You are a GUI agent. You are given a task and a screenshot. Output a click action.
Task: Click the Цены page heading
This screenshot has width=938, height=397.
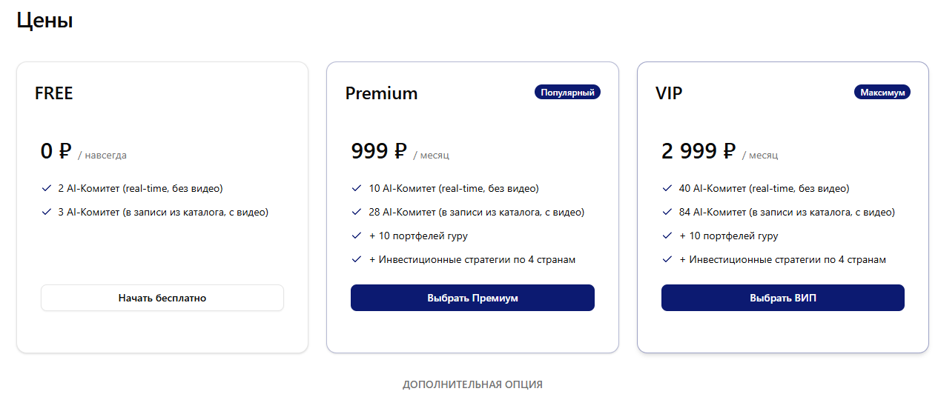(x=44, y=21)
